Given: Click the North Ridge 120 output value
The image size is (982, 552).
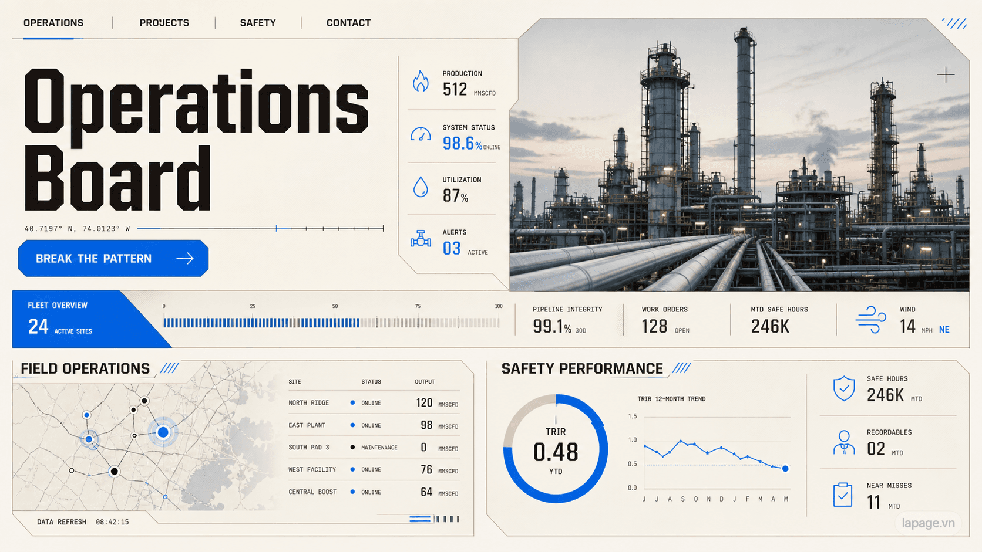Looking at the screenshot, I should (424, 403).
